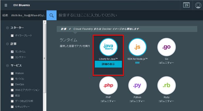Click the calendar 29 icon
This screenshot has height=111, width=203.
pos(186,5)
